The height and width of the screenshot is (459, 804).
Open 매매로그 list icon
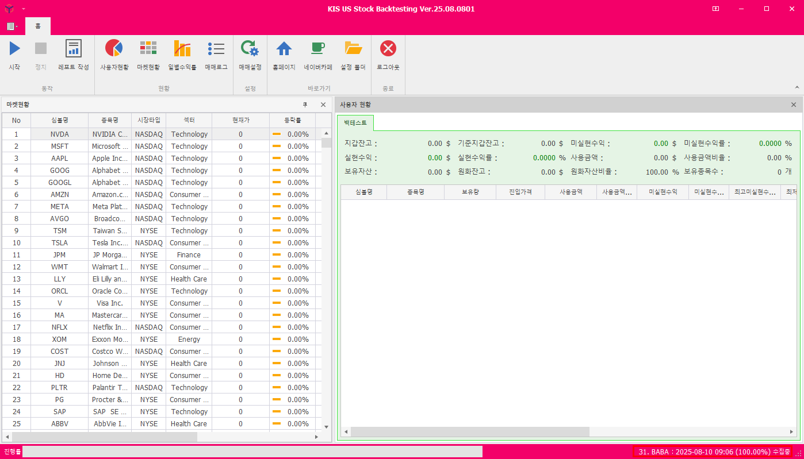tap(216, 49)
